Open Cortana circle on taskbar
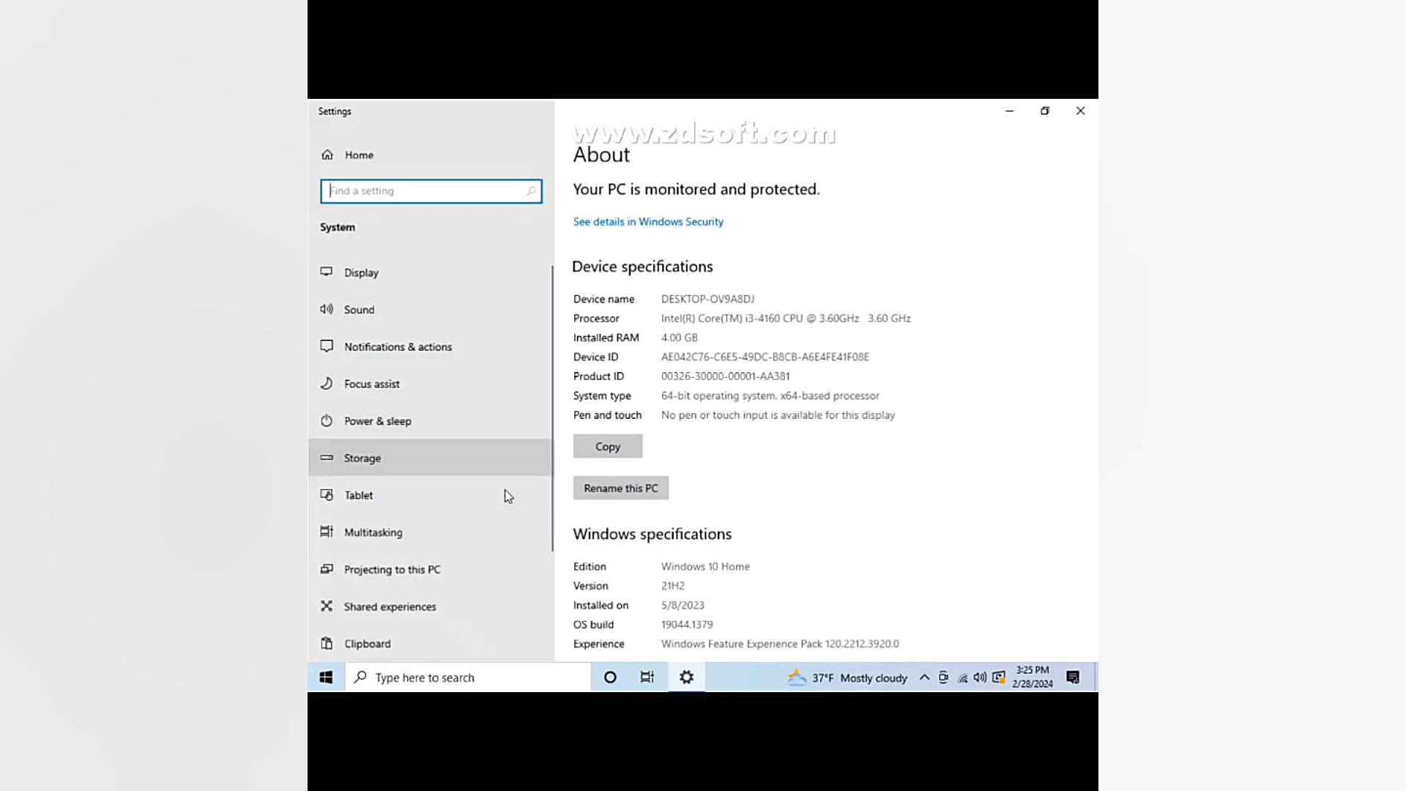The width and height of the screenshot is (1406, 791). coord(610,677)
